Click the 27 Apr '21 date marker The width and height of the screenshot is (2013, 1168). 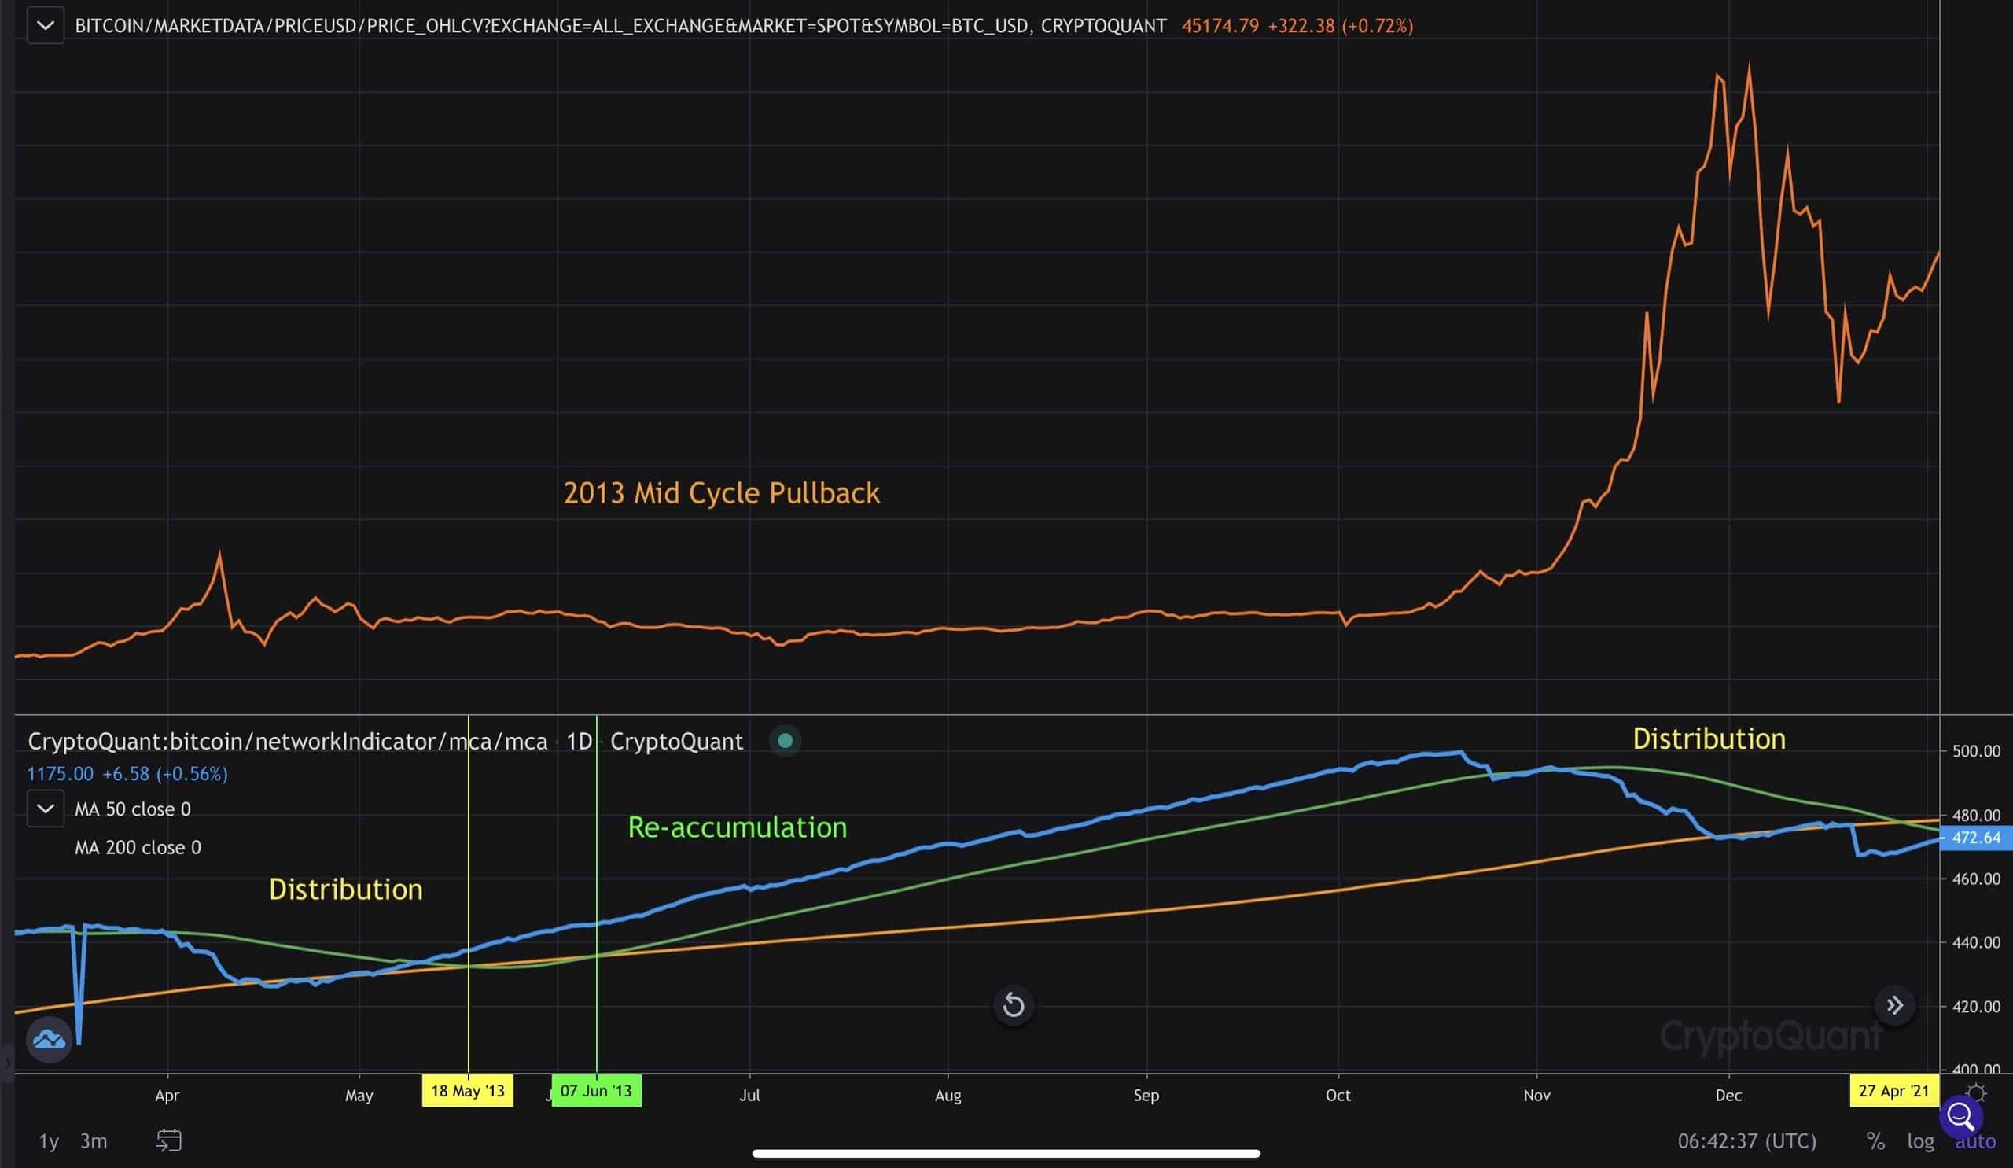(x=1894, y=1090)
